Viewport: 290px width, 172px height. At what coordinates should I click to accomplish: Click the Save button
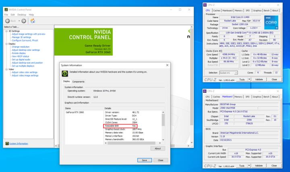145,160
